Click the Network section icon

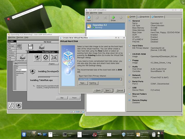pyautogui.click(x=129, y=75)
